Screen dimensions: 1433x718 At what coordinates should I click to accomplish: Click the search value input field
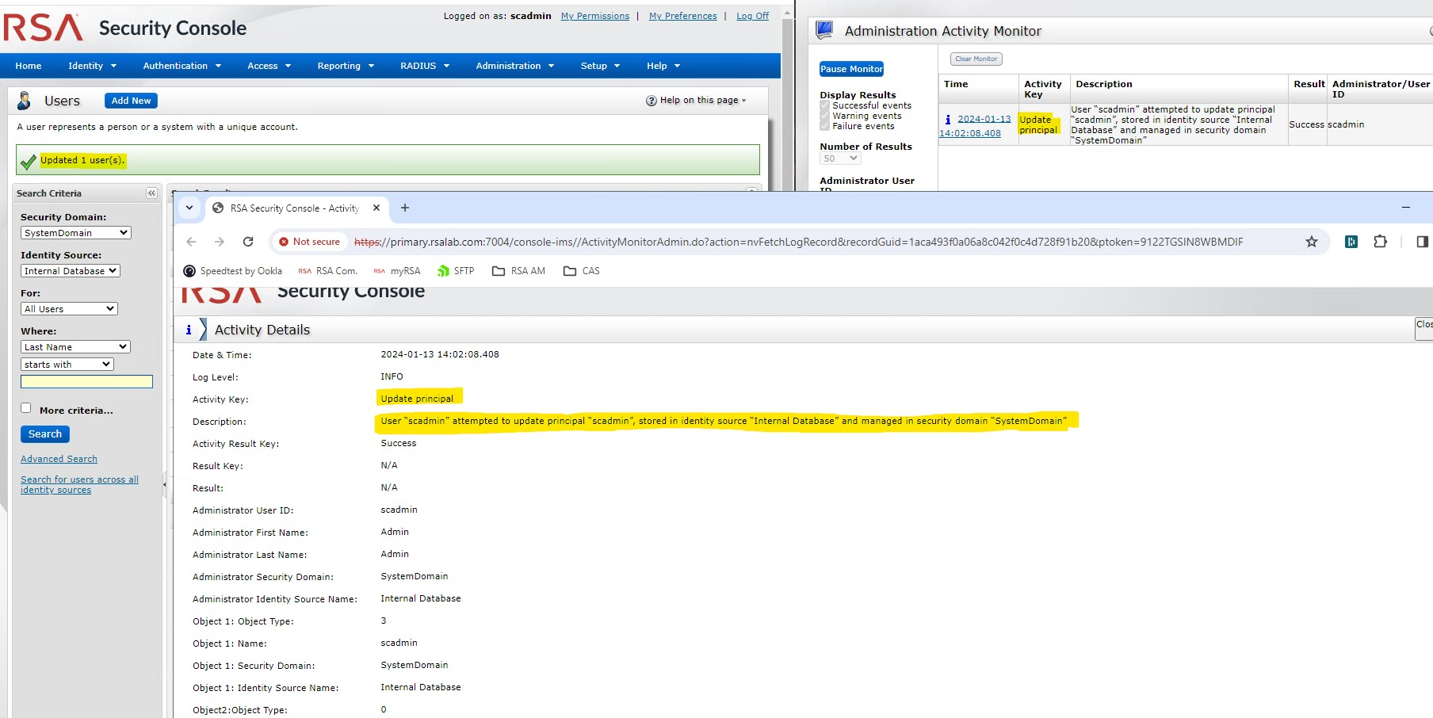[x=86, y=381]
